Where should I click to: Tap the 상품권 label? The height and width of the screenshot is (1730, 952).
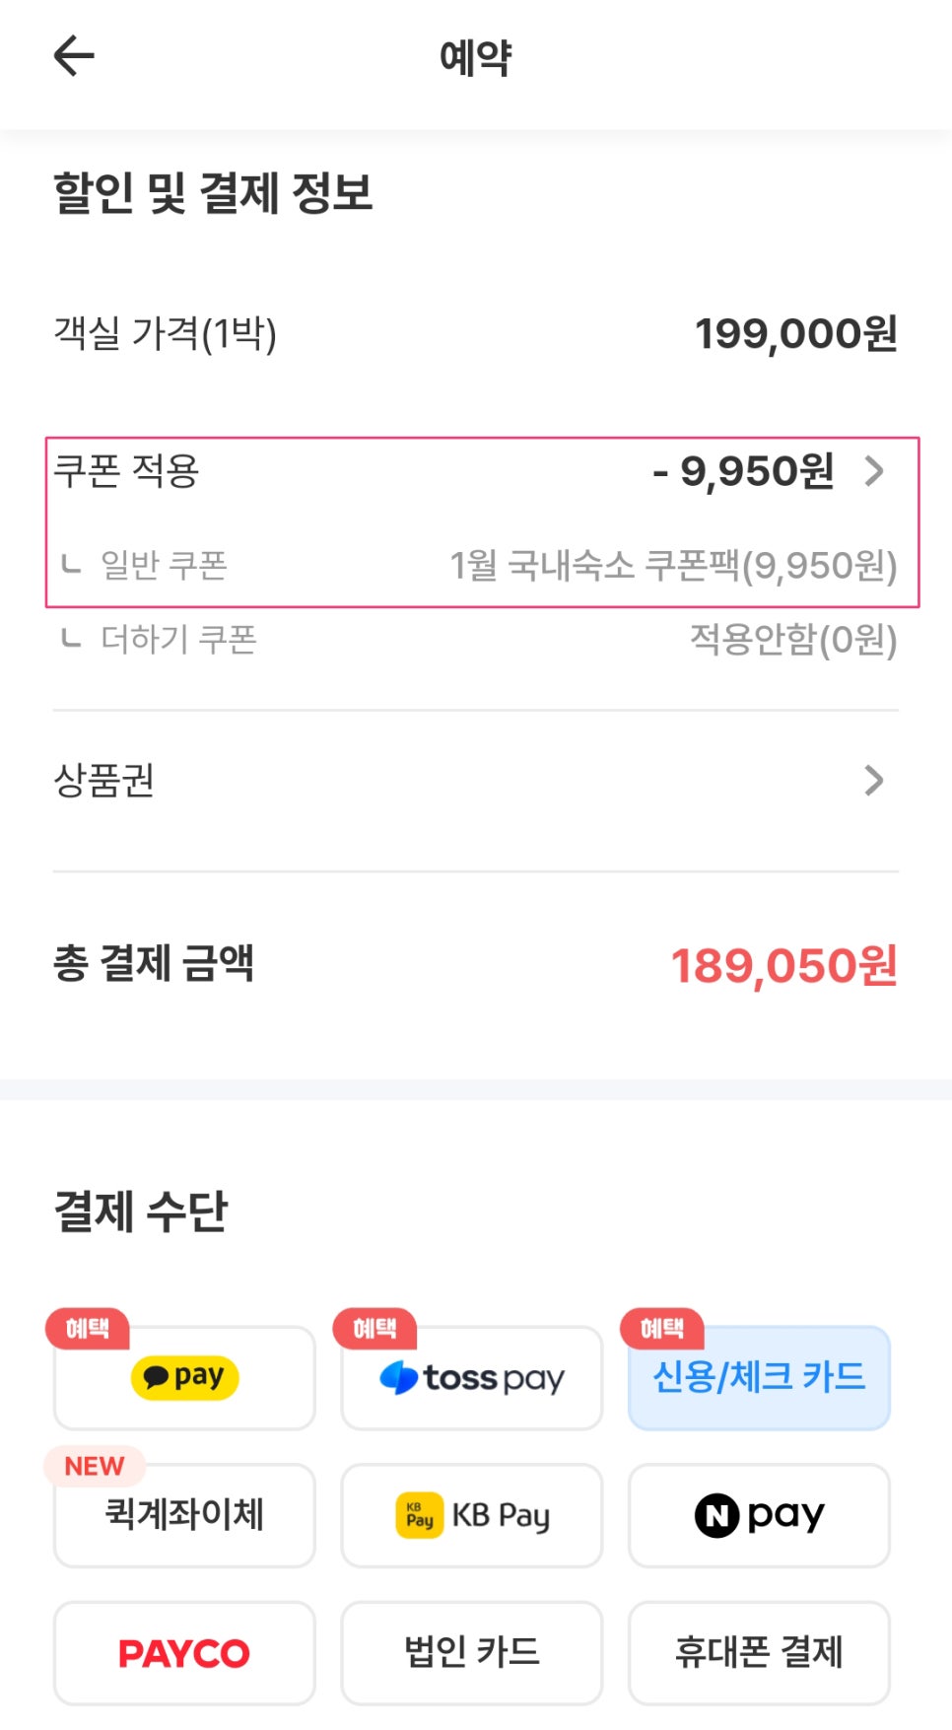[x=103, y=781]
